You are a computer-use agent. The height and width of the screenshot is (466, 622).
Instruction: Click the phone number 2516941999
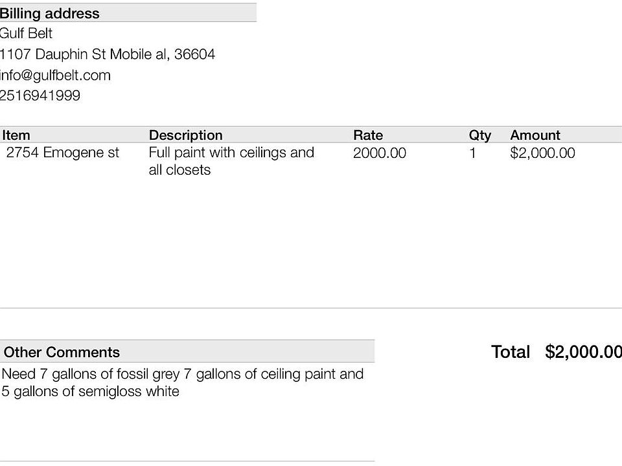[40, 96]
